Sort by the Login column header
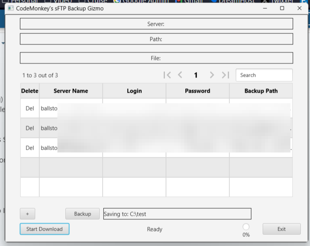 [x=134, y=91]
